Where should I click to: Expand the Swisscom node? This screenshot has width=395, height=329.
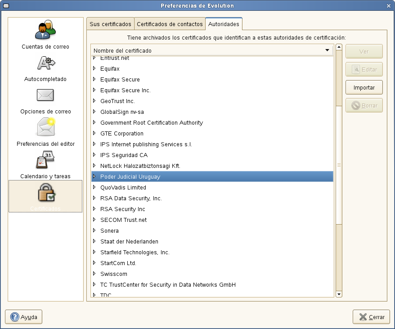pyautogui.click(x=94, y=274)
